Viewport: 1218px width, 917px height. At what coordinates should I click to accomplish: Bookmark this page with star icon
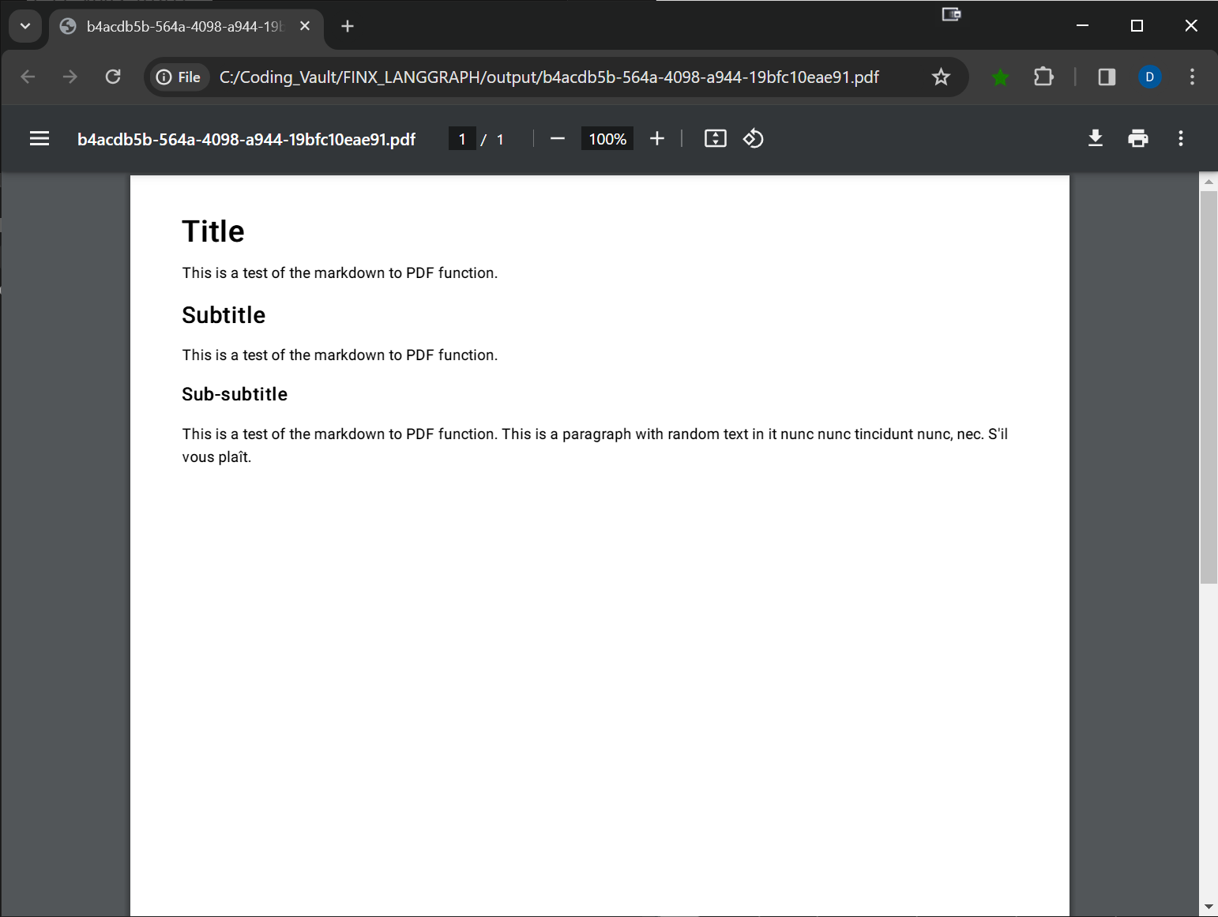940,77
